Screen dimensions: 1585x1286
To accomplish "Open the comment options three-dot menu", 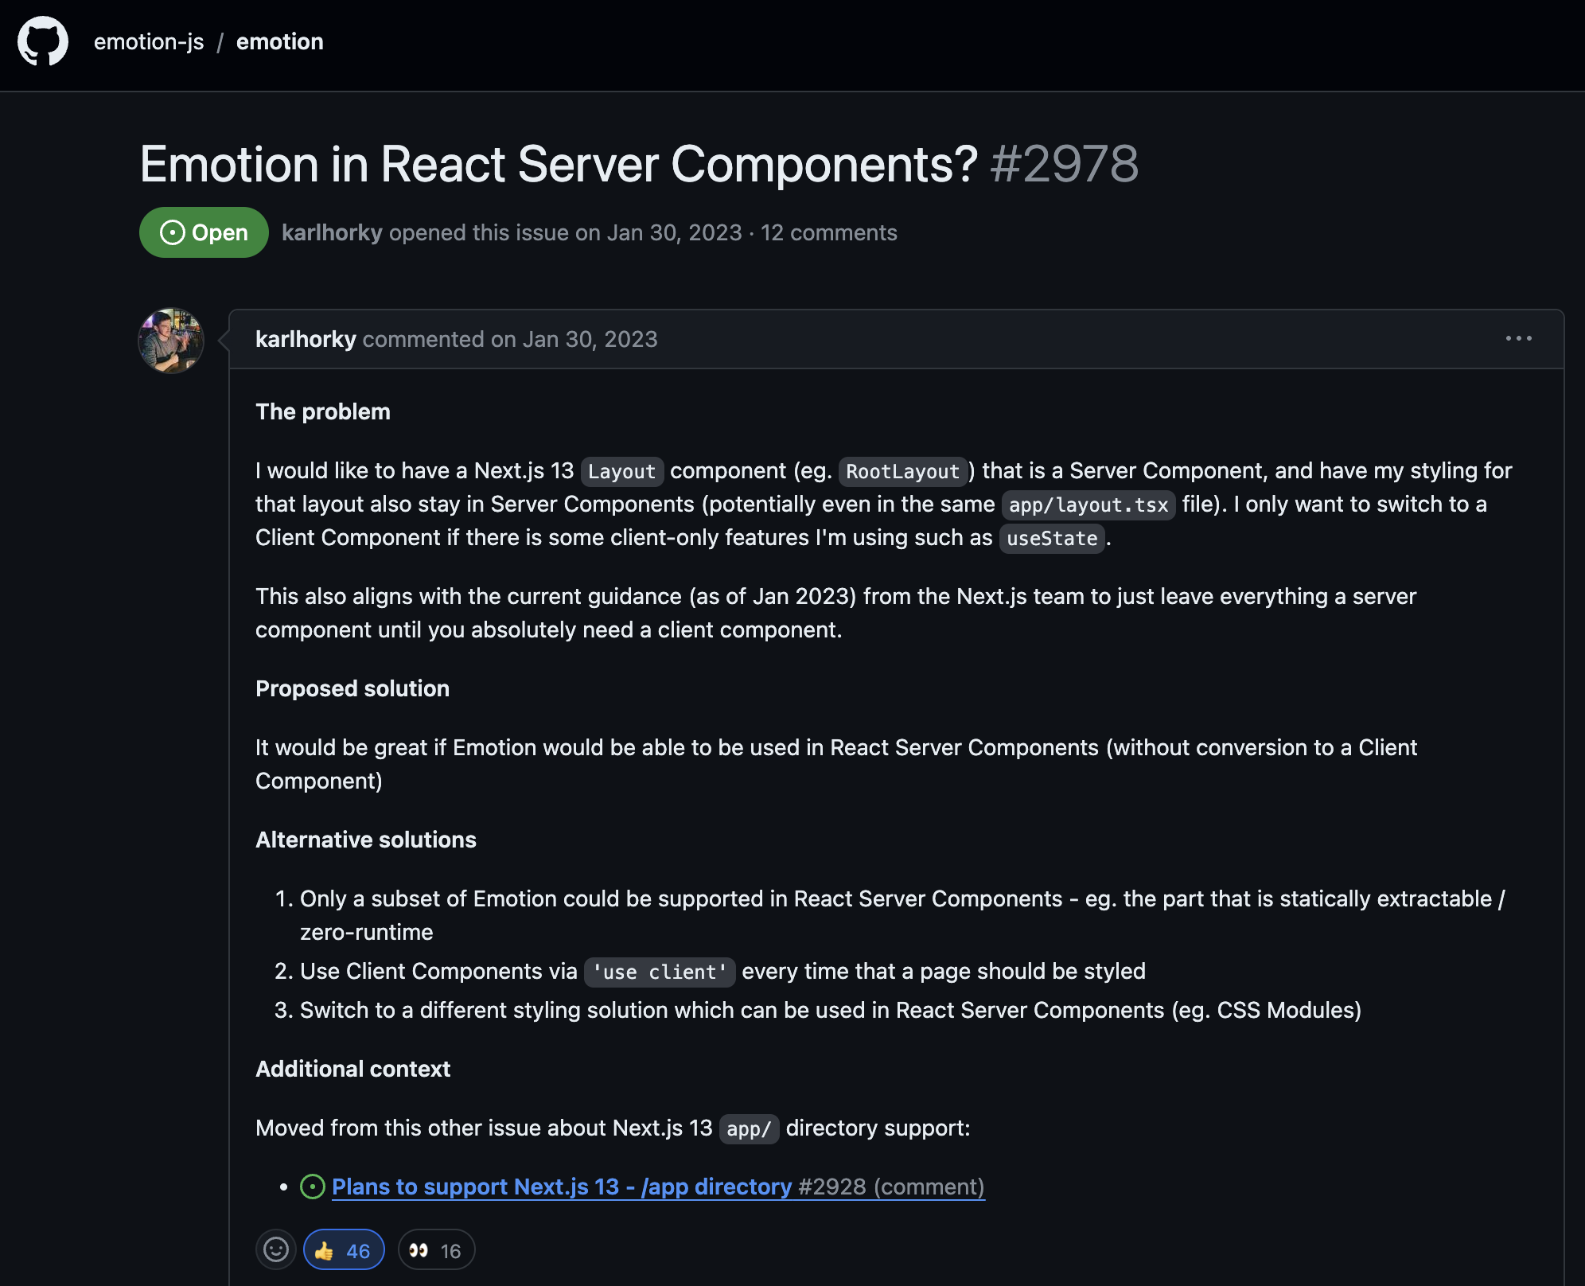I will coord(1518,339).
